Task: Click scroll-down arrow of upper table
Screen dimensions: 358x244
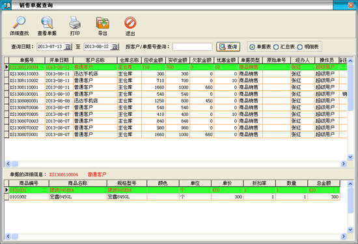Action: (x=350, y=157)
